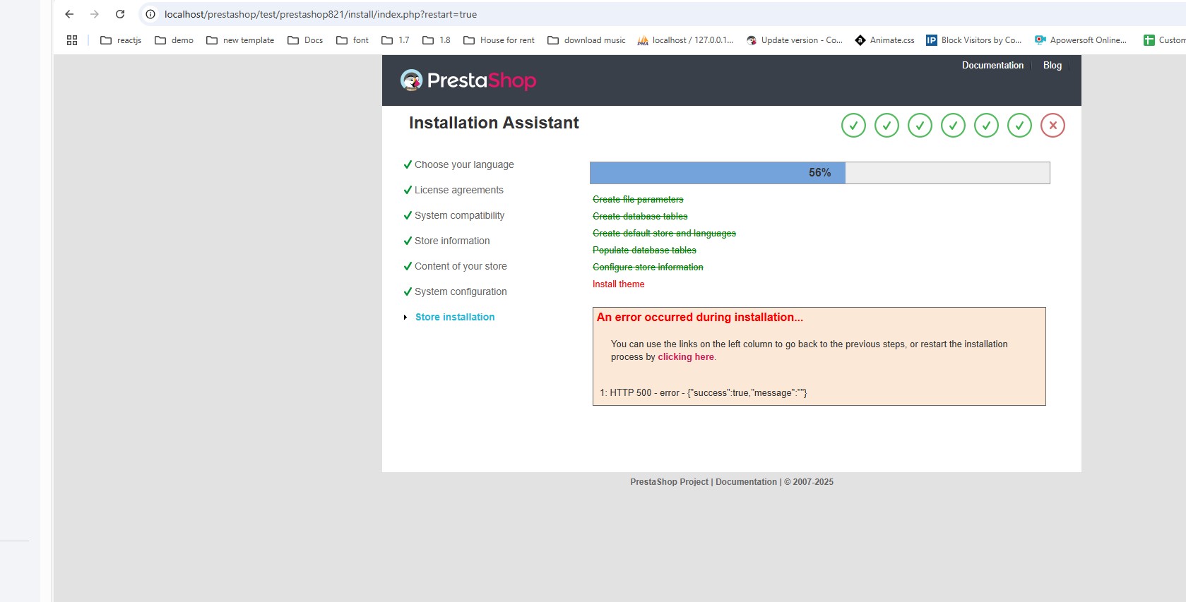Go back to Choose your language step
Screen dimensions: 1186x602
tap(464, 164)
